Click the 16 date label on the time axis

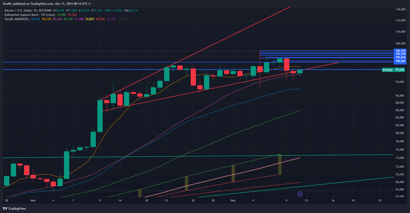click(333, 200)
